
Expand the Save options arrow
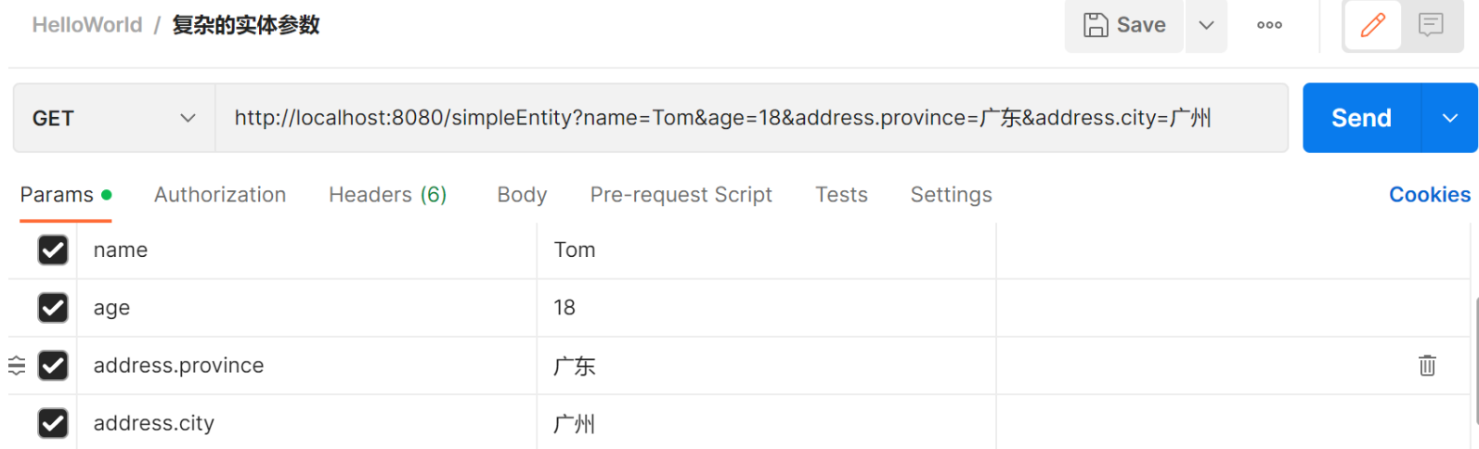coord(1206,25)
